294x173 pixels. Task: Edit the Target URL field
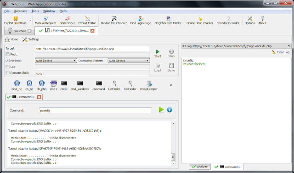(92, 49)
